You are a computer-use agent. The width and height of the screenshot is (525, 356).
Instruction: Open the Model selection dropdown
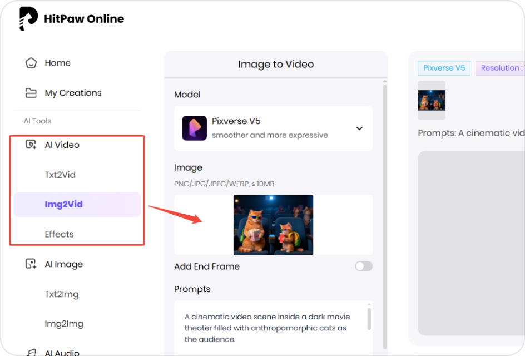(359, 128)
